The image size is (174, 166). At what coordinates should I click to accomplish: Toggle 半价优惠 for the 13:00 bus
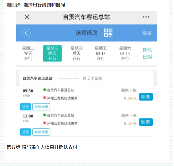[x=41, y=132]
